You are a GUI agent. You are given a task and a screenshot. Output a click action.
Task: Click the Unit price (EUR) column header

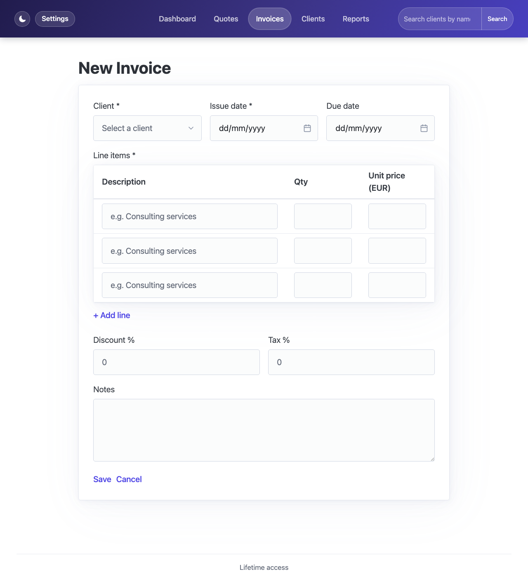387,182
